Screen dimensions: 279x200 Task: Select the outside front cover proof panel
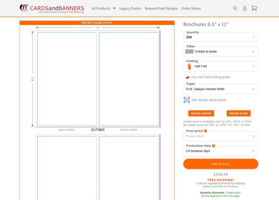point(129,79)
